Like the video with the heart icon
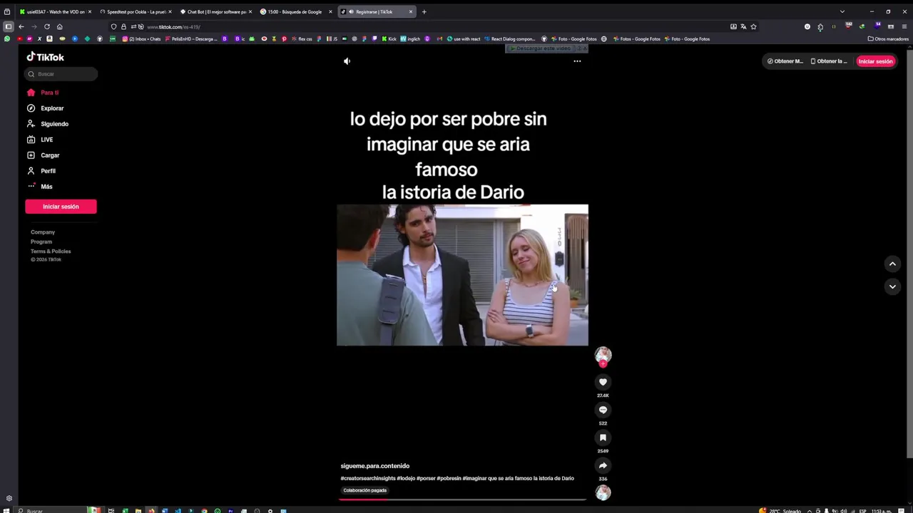 603,383
